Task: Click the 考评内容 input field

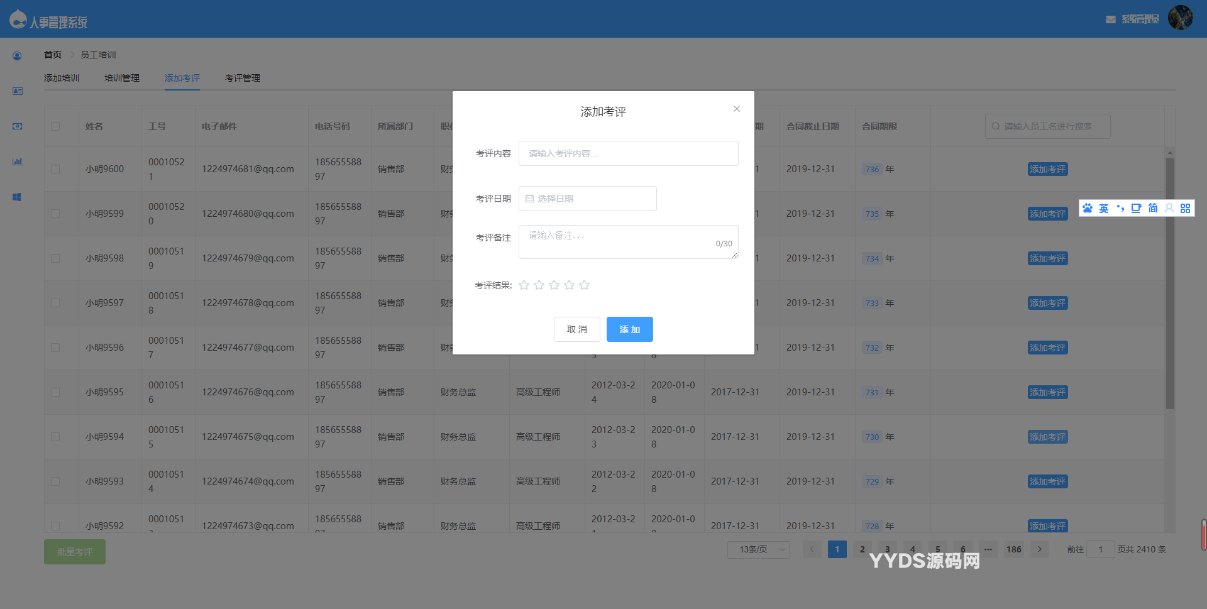Action: 628,153
